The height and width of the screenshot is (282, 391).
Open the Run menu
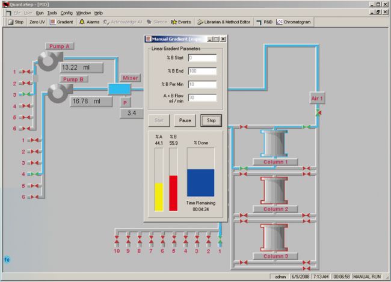click(x=40, y=13)
